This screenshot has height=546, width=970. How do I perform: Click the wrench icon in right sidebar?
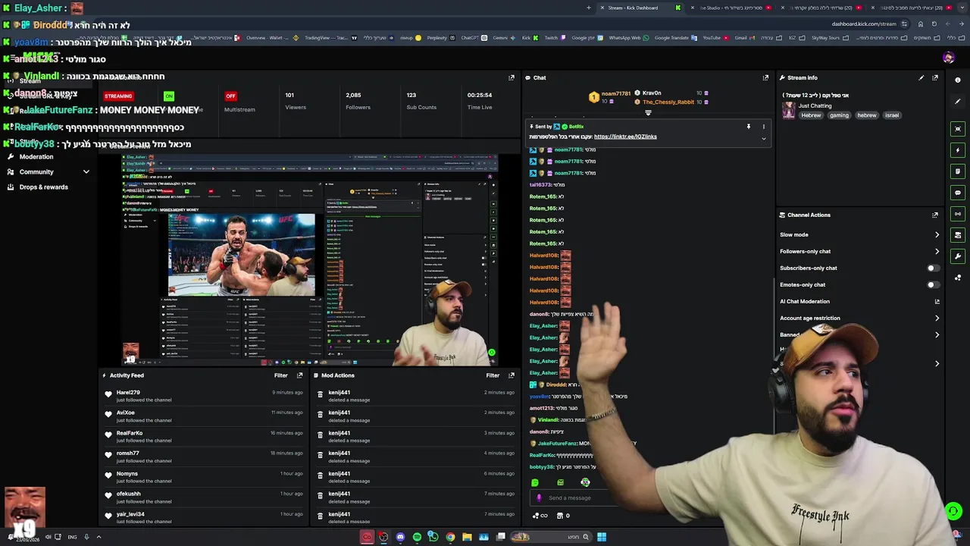958,256
